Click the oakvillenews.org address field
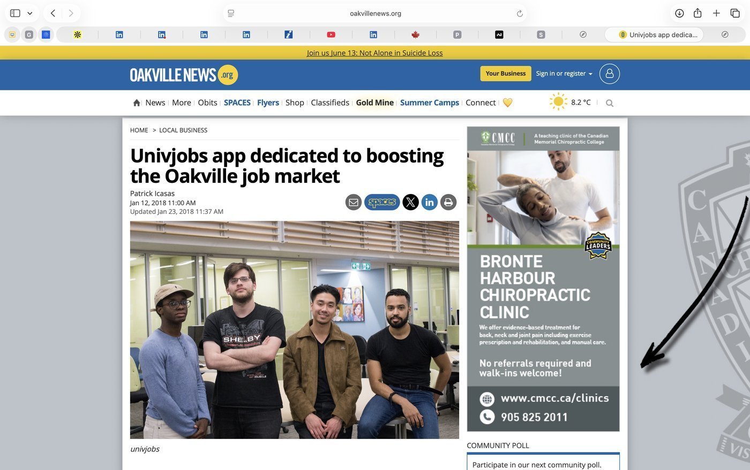Viewport: 750px width, 470px height. pyautogui.click(x=375, y=13)
